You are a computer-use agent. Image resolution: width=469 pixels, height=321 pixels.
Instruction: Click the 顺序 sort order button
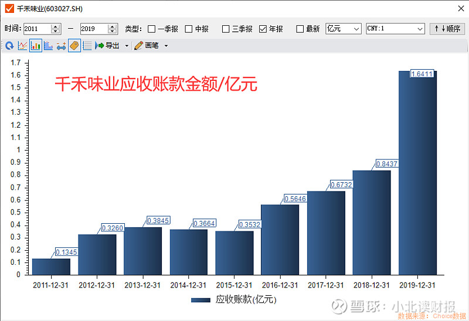point(447,29)
